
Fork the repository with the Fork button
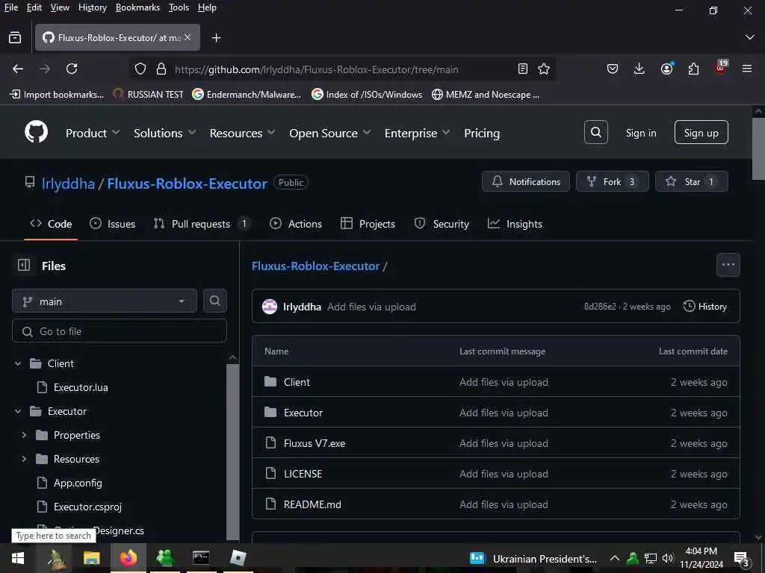coord(613,181)
